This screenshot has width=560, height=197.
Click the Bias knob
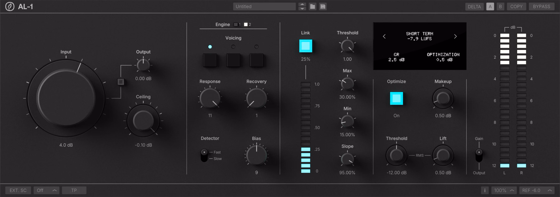pyautogui.click(x=257, y=155)
